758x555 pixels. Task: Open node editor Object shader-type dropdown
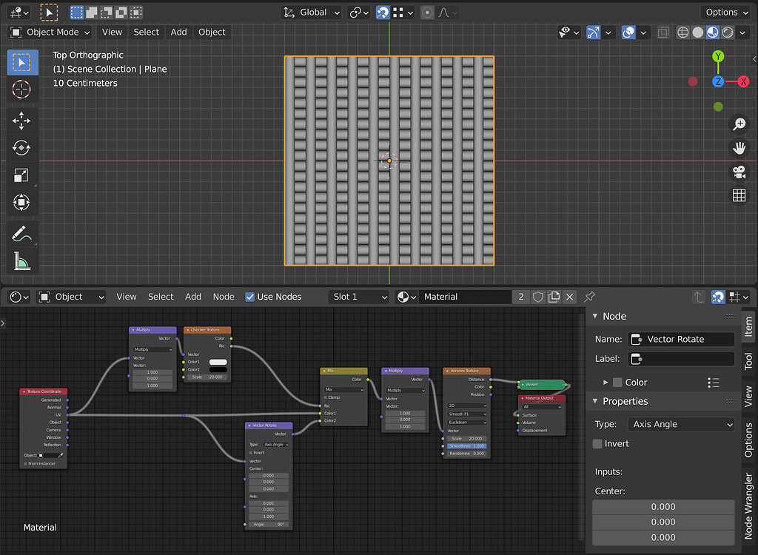(x=72, y=297)
